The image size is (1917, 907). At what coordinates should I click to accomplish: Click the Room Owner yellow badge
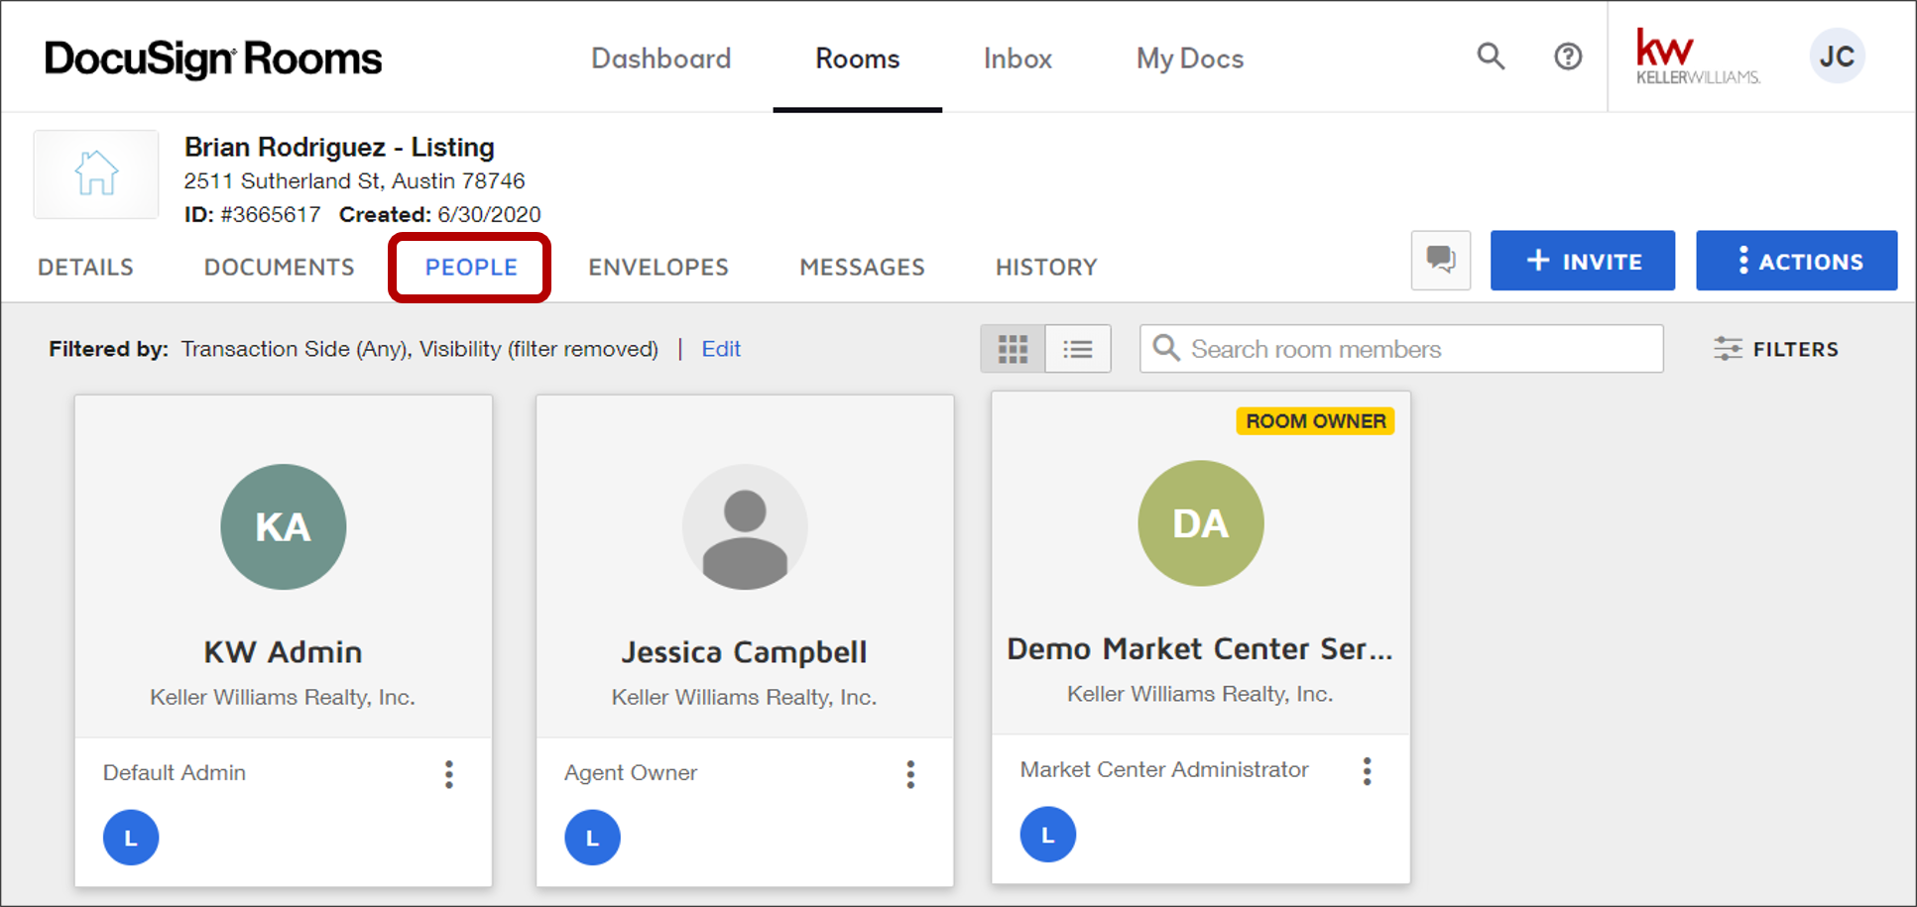coord(1316,421)
